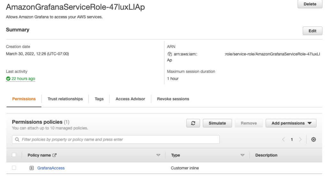Click the creation date March 30, 2022 value
327x178 pixels.
coord(37,54)
